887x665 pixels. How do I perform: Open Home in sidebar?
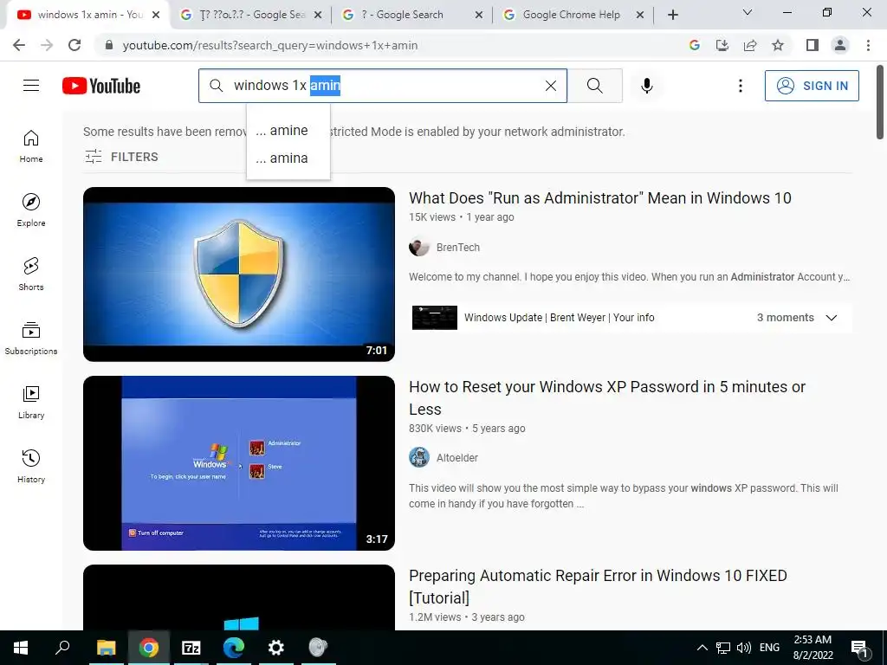tap(31, 145)
